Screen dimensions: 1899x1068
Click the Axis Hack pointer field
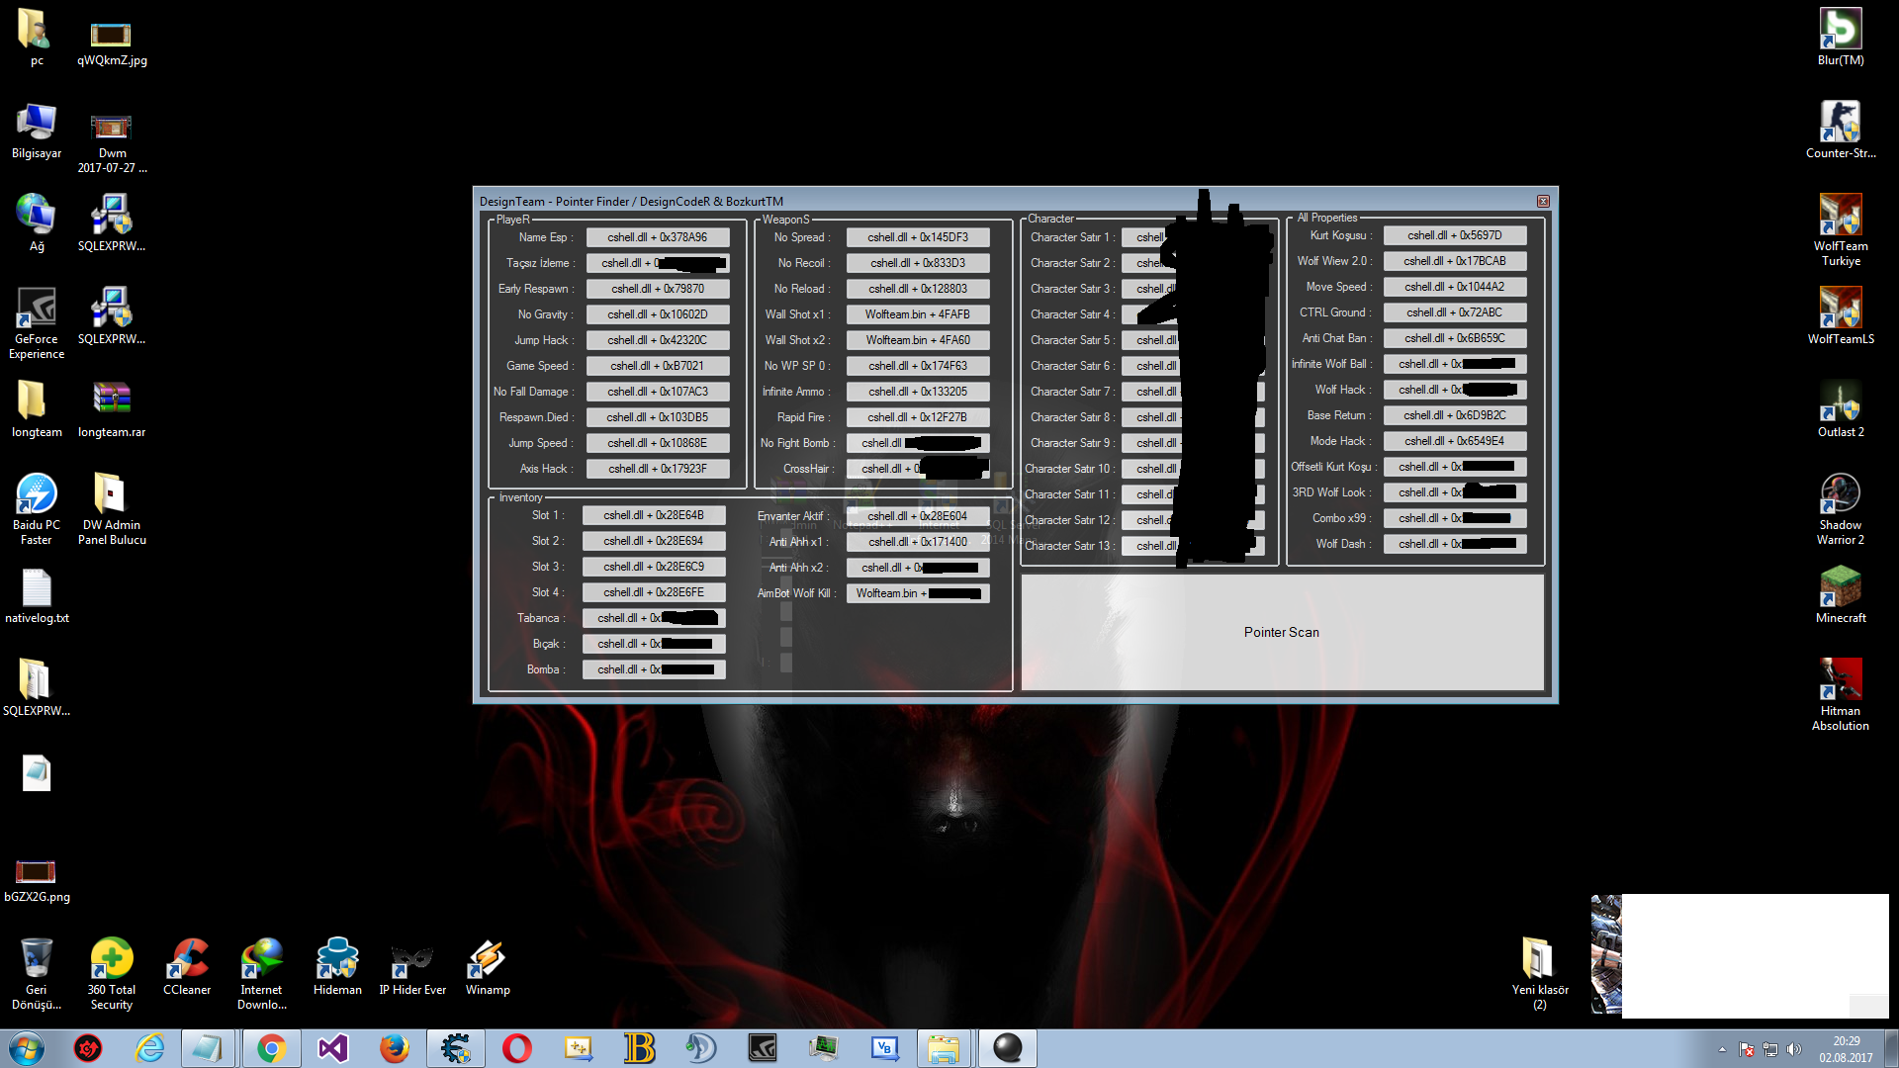[658, 469]
